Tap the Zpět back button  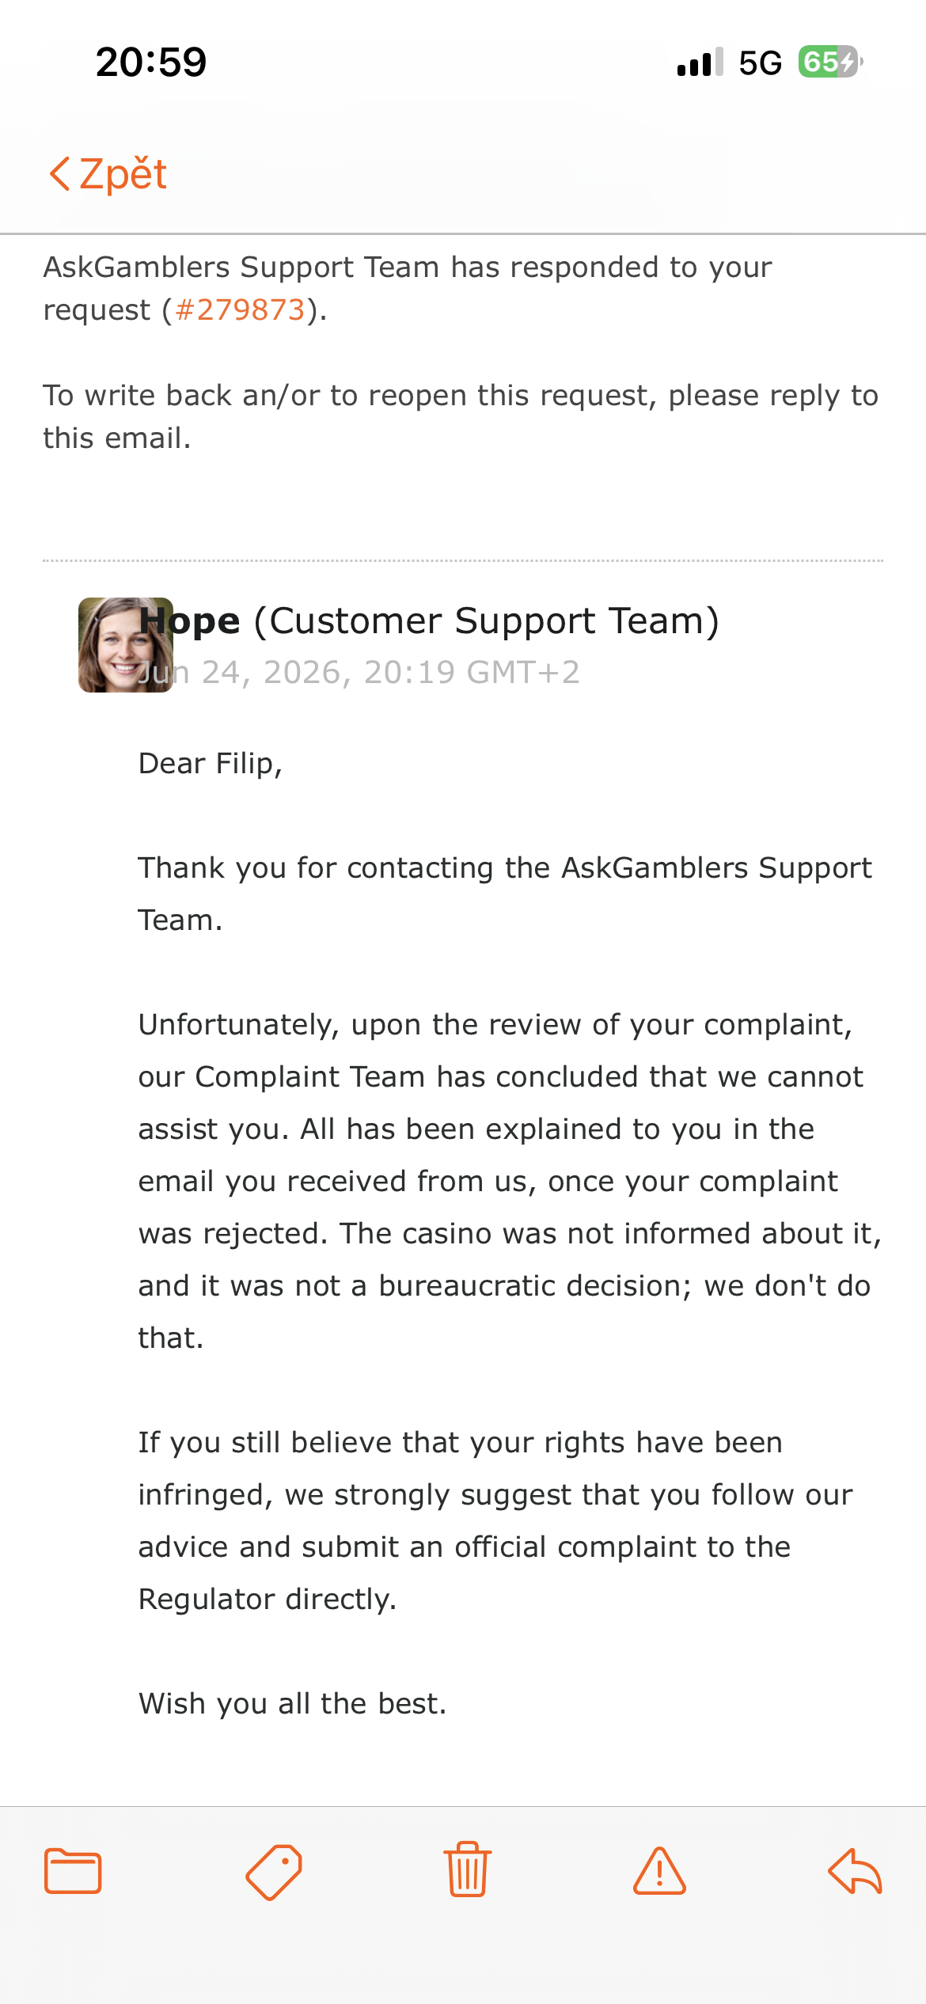108,174
